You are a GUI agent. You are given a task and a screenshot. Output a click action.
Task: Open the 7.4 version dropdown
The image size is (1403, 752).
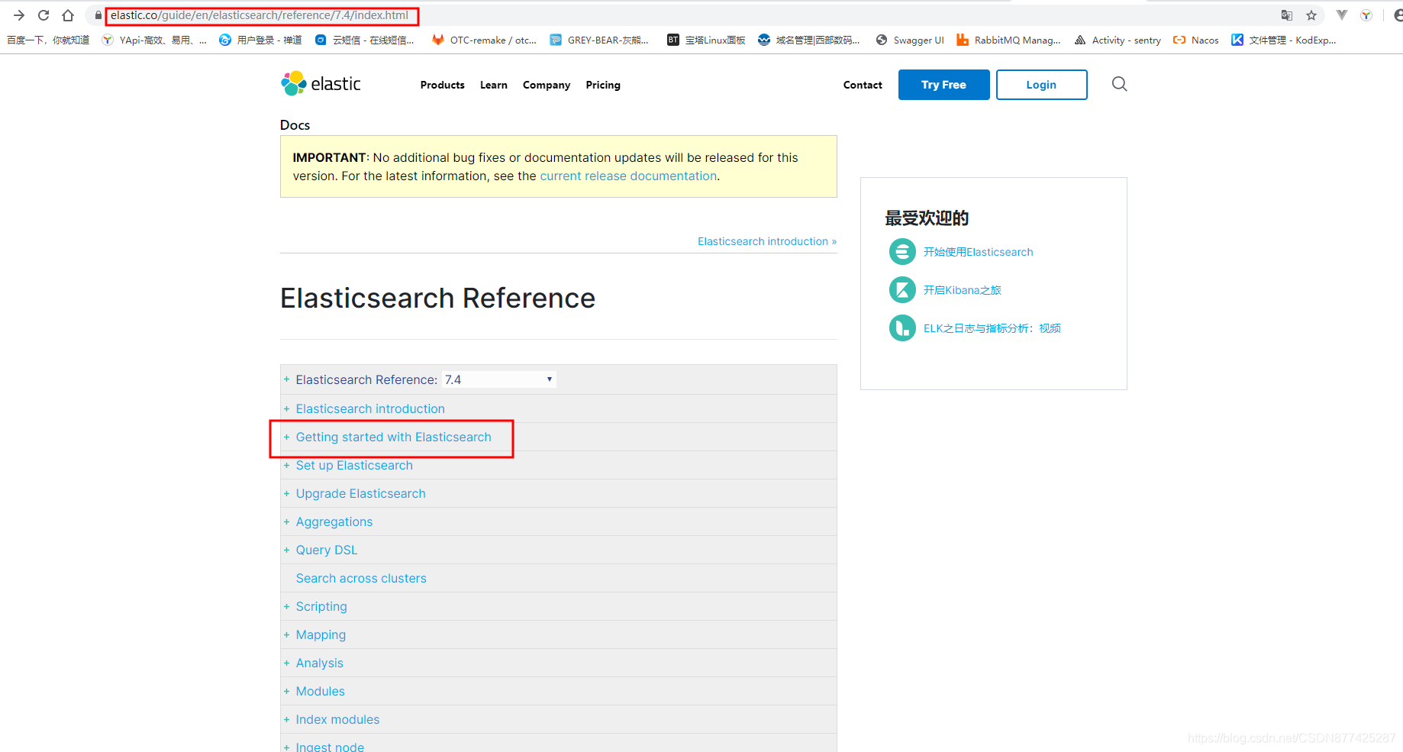(x=499, y=379)
